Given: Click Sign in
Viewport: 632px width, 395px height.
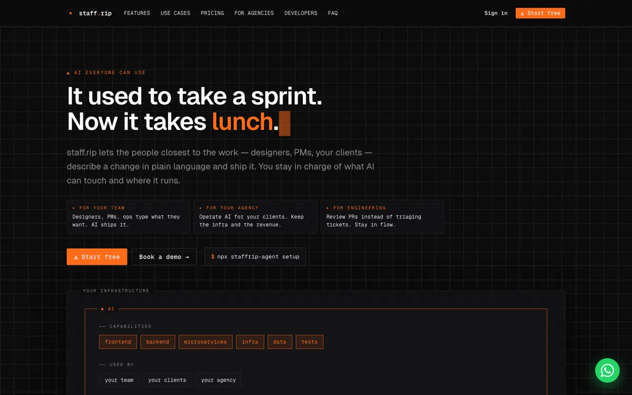Looking at the screenshot, I should tap(496, 13).
